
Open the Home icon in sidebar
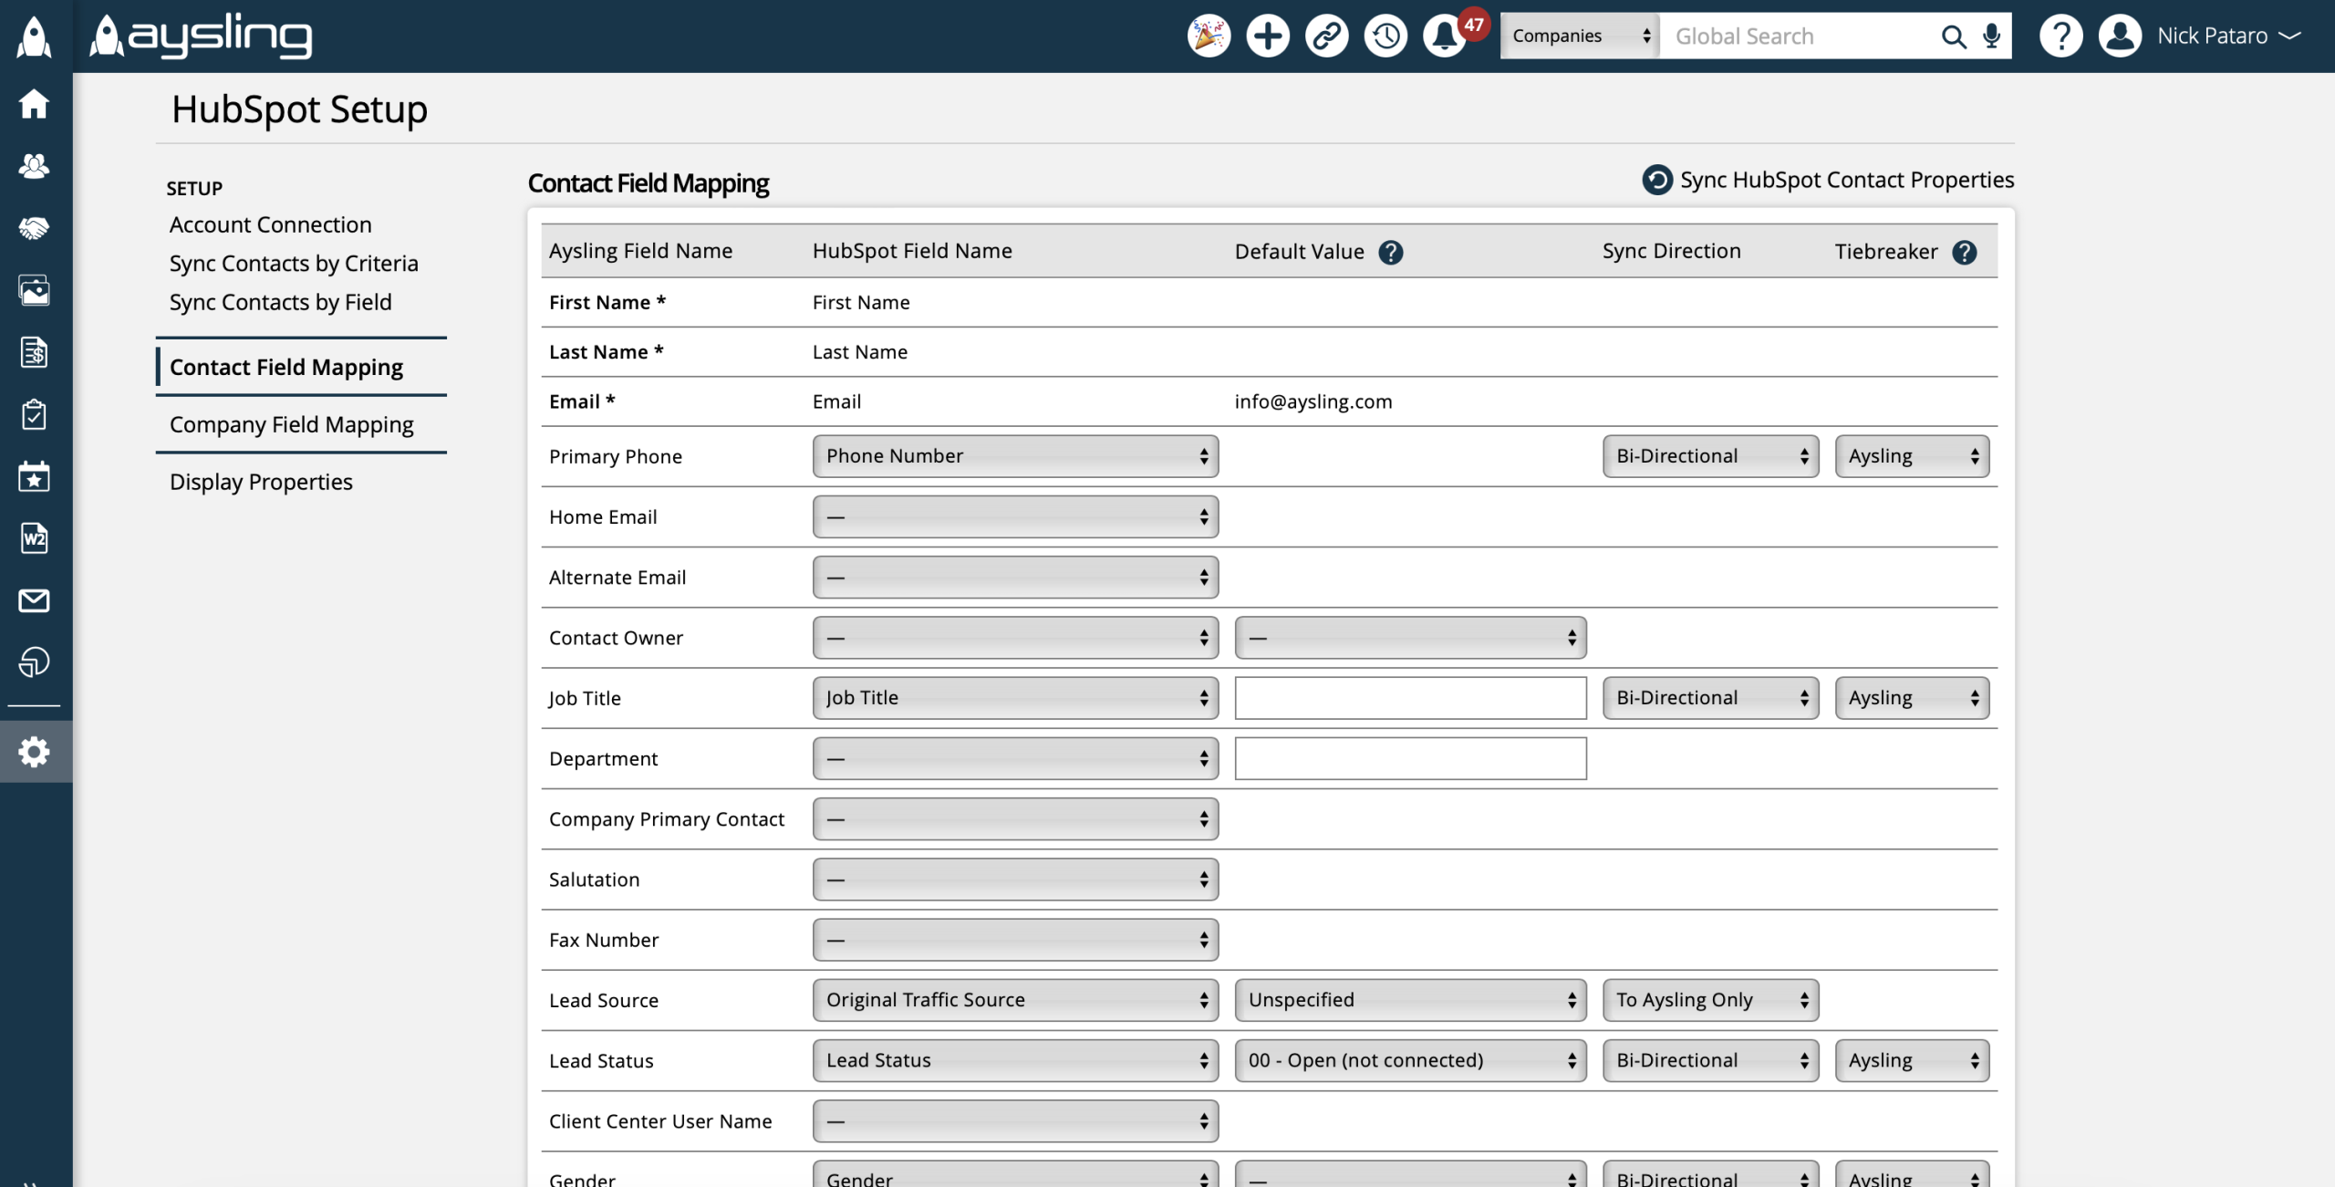point(34,103)
